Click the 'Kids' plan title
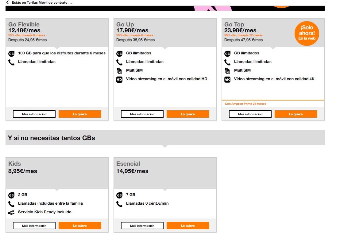The image size is (340, 240). (14, 163)
